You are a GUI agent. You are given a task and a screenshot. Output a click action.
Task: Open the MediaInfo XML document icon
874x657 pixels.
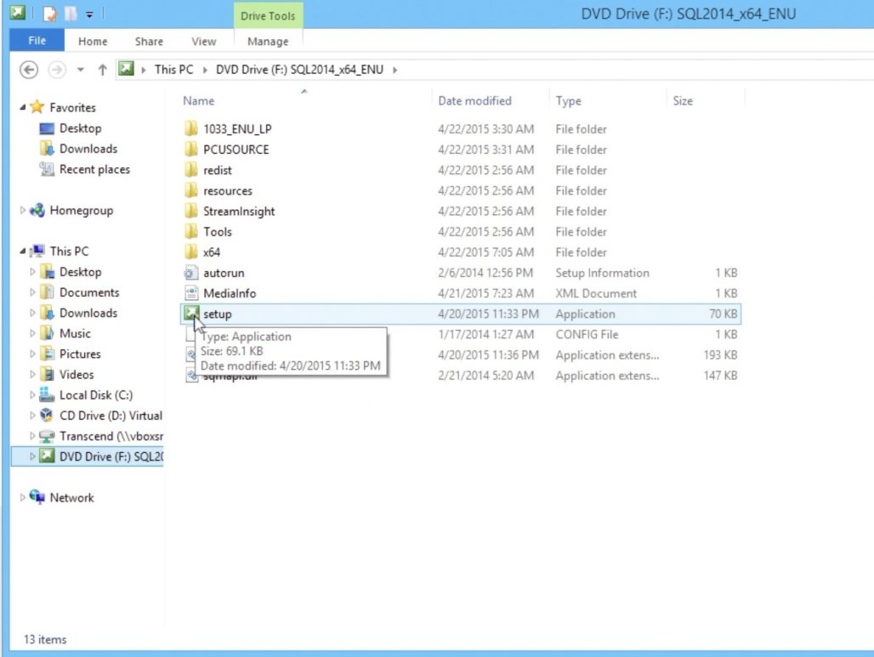(192, 293)
